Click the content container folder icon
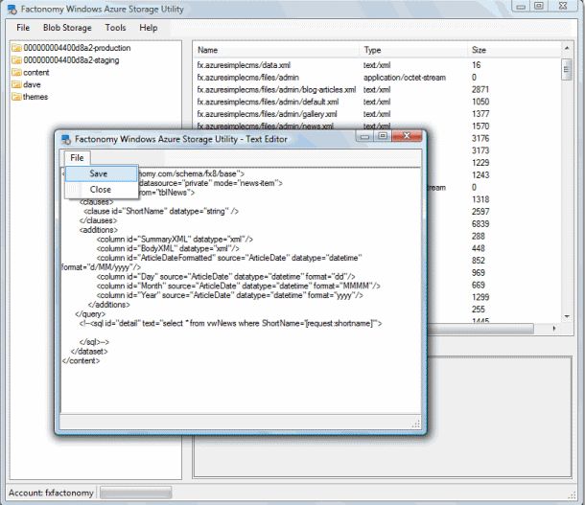Screen dimensions: 585x505 pos(16,72)
